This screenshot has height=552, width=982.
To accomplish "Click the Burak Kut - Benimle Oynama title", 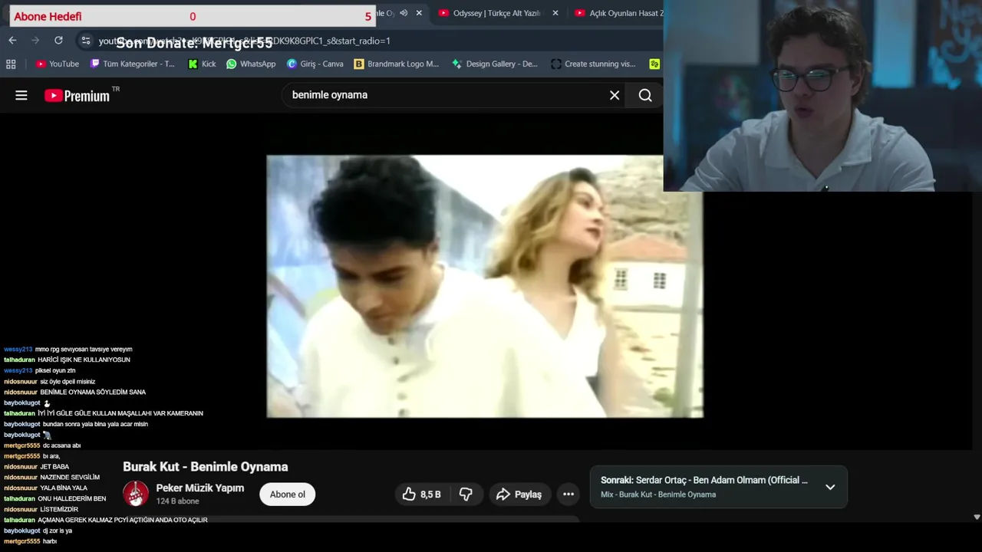I will [x=206, y=467].
